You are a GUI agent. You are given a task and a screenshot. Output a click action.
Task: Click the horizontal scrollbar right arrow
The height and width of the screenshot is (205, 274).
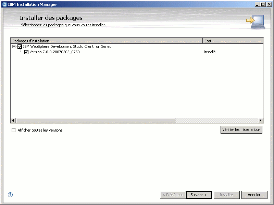pyautogui.click(x=261, y=120)
